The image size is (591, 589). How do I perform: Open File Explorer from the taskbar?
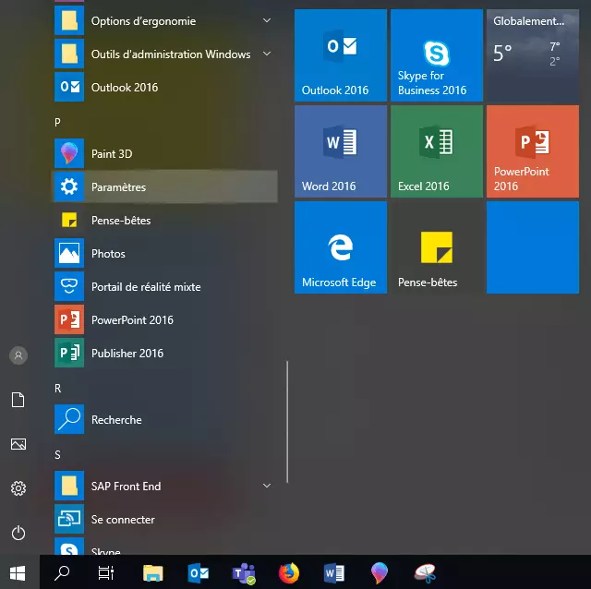(152, 573)
